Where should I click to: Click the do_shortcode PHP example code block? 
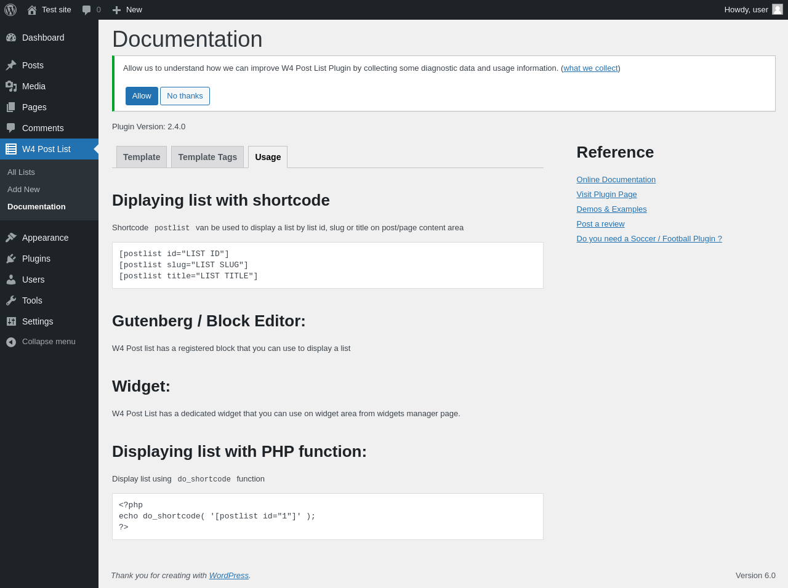click(328, 517)
